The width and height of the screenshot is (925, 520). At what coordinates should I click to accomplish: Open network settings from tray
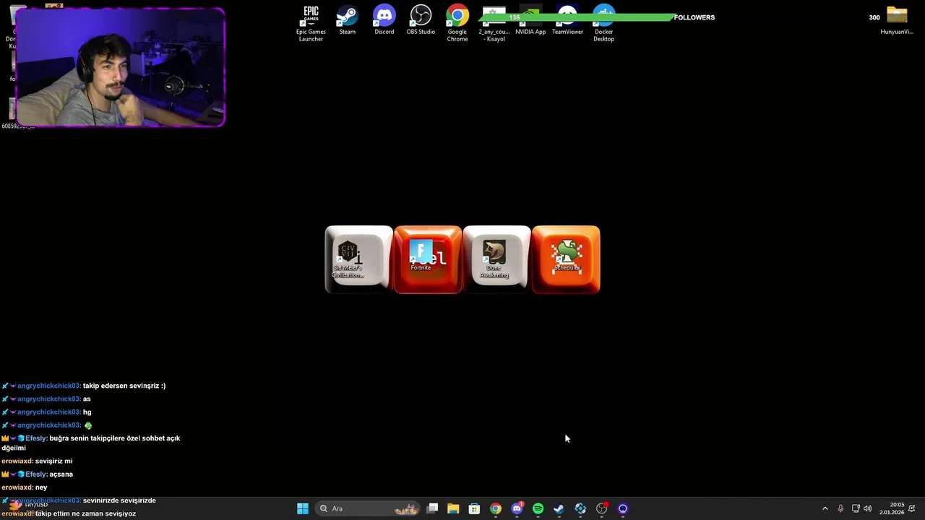856,508
